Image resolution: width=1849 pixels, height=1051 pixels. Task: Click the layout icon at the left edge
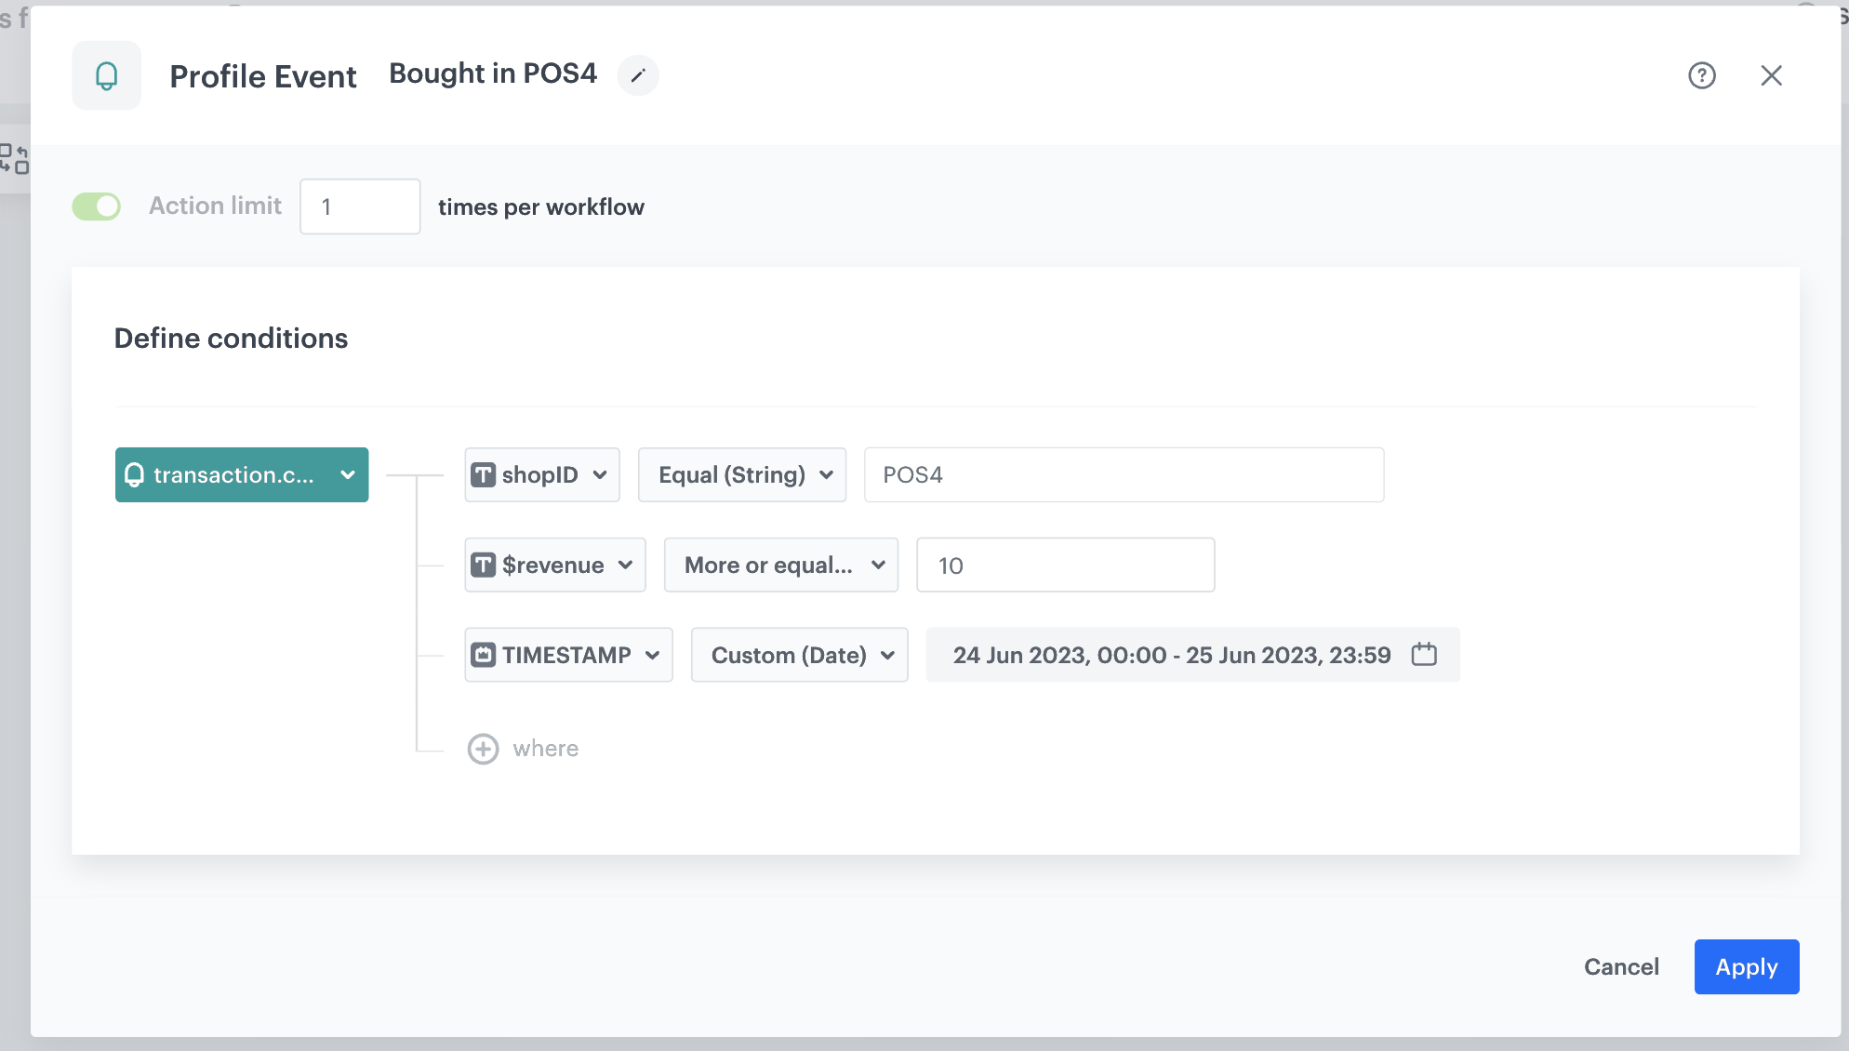point(14,159)
